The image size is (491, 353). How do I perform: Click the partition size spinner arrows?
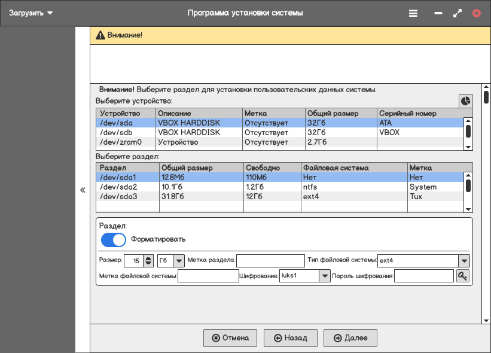click(148, 261)
